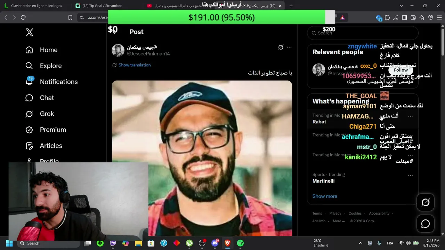This screenshot has width=445, height=250.
Task: Open Brave Leo AI sparkle icon
Action: point(422,17)
